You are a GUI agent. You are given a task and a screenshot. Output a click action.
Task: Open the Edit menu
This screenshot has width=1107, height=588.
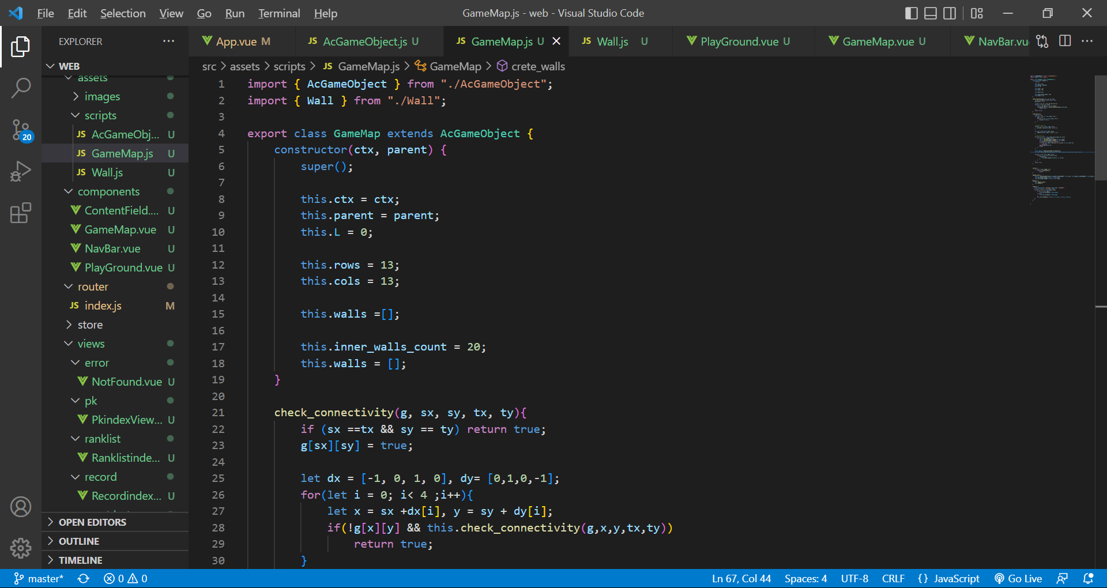[x=77, y=13]
